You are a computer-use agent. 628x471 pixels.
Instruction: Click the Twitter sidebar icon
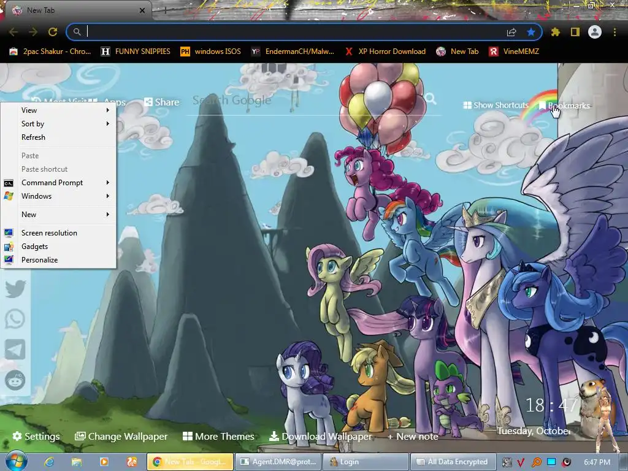point(15,288)
